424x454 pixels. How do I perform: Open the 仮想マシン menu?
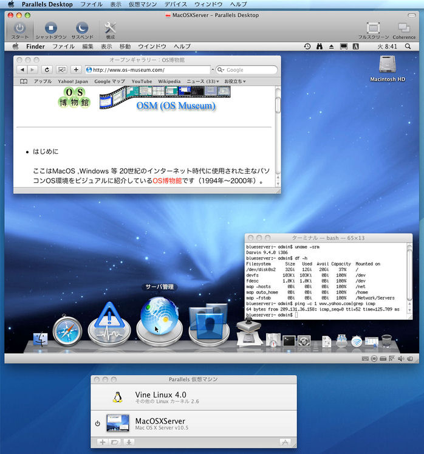point(143,4)
